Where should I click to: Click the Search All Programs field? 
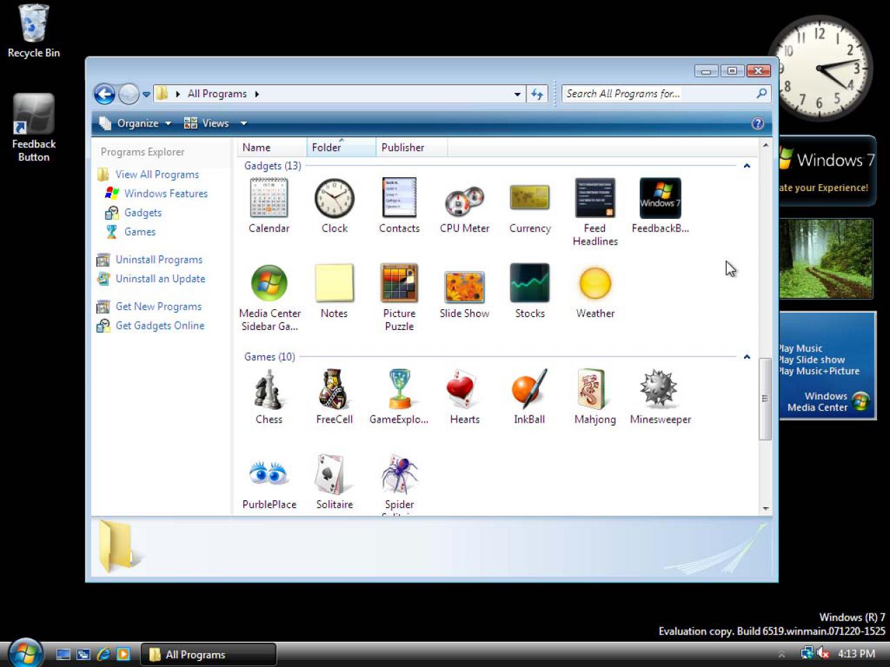659,94
